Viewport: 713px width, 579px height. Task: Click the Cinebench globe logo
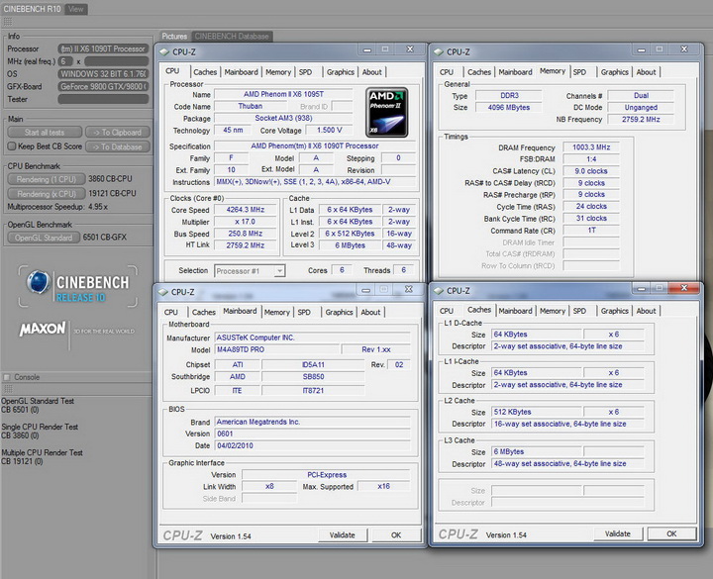39,282
